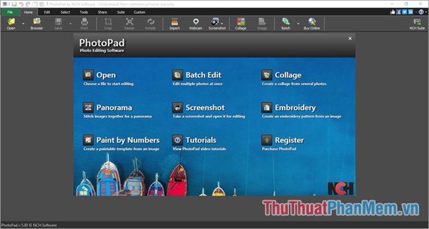Choose Screenshot on the welcome screen
The image size is (429, 229).
tap(208, 110)
